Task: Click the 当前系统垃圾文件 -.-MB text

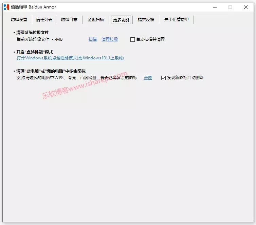Action: click(x=39, y=39)
